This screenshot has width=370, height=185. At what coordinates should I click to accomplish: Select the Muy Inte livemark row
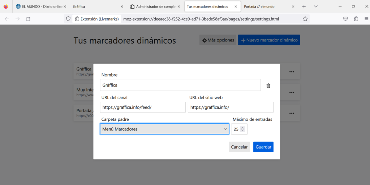click(186, 92)
